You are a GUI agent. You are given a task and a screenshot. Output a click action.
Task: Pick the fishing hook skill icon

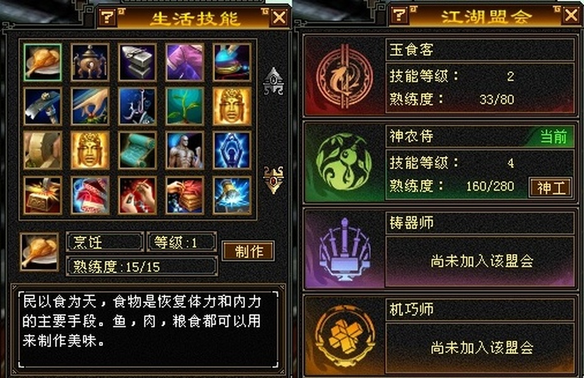pyautogui.click(x=137, y=106)
